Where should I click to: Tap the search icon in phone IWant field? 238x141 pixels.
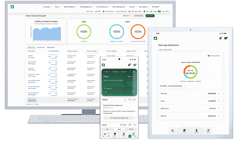(105, 89)
